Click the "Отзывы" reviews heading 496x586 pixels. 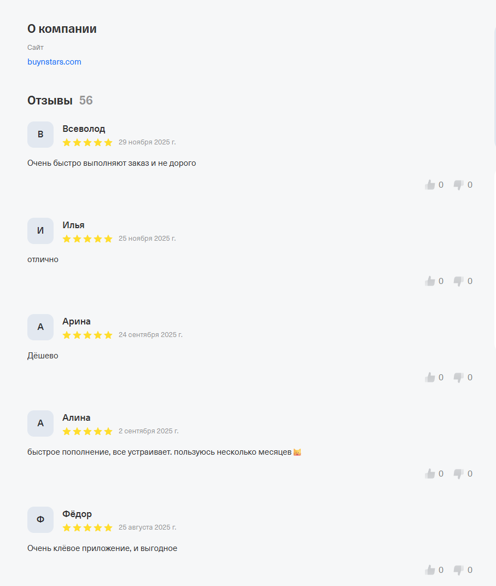click(x=50, y=101)
